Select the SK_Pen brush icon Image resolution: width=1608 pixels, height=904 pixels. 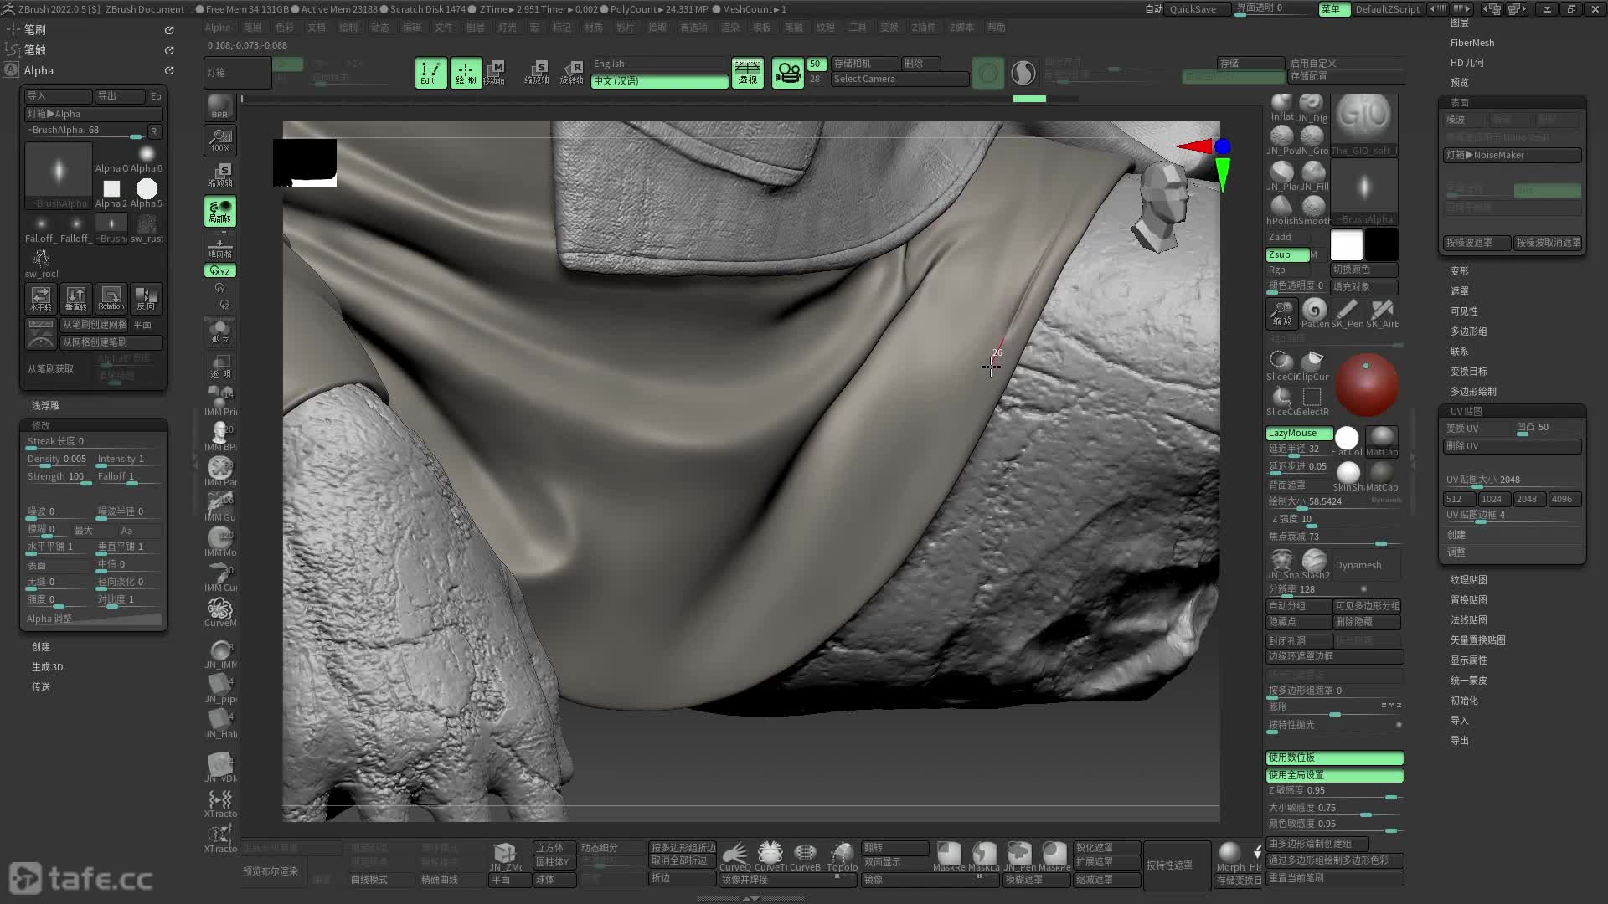click(1348, 313)
